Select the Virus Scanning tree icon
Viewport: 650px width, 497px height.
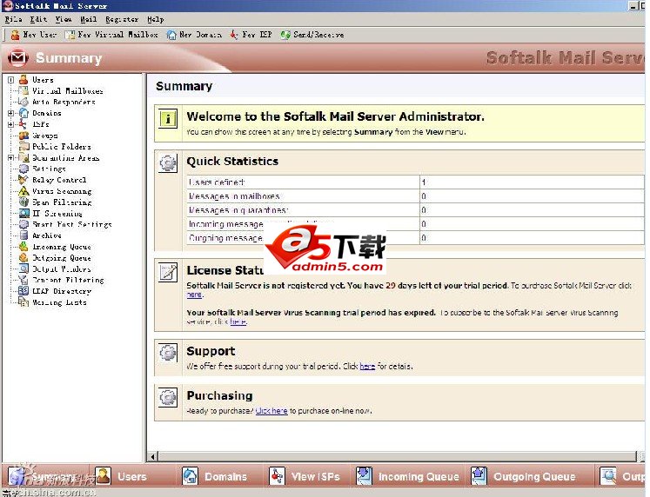(x=23, y=191)
